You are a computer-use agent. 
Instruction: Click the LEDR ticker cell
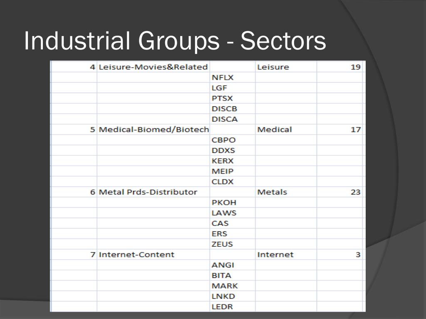tap(233, 307)
